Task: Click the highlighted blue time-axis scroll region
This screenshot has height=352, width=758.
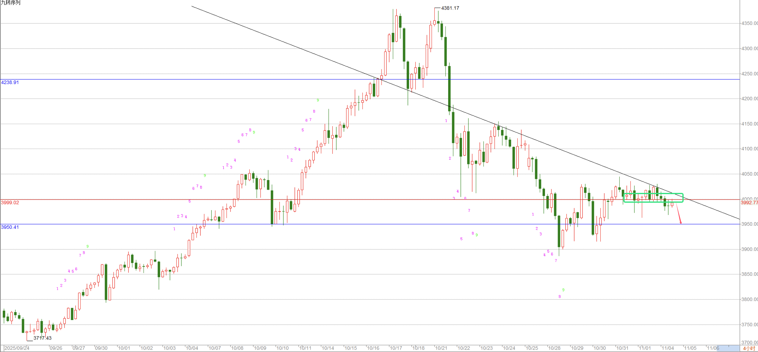Action: point(728,348)
